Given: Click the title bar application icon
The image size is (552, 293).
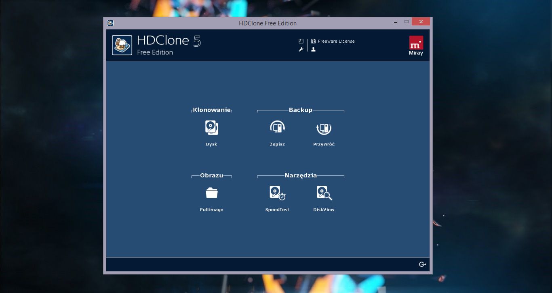Looking at the screenshot, I should click(x=110, y=23).
